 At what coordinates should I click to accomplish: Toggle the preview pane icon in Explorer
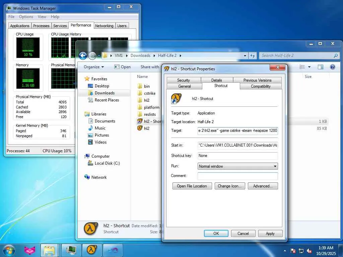point(321,67)
